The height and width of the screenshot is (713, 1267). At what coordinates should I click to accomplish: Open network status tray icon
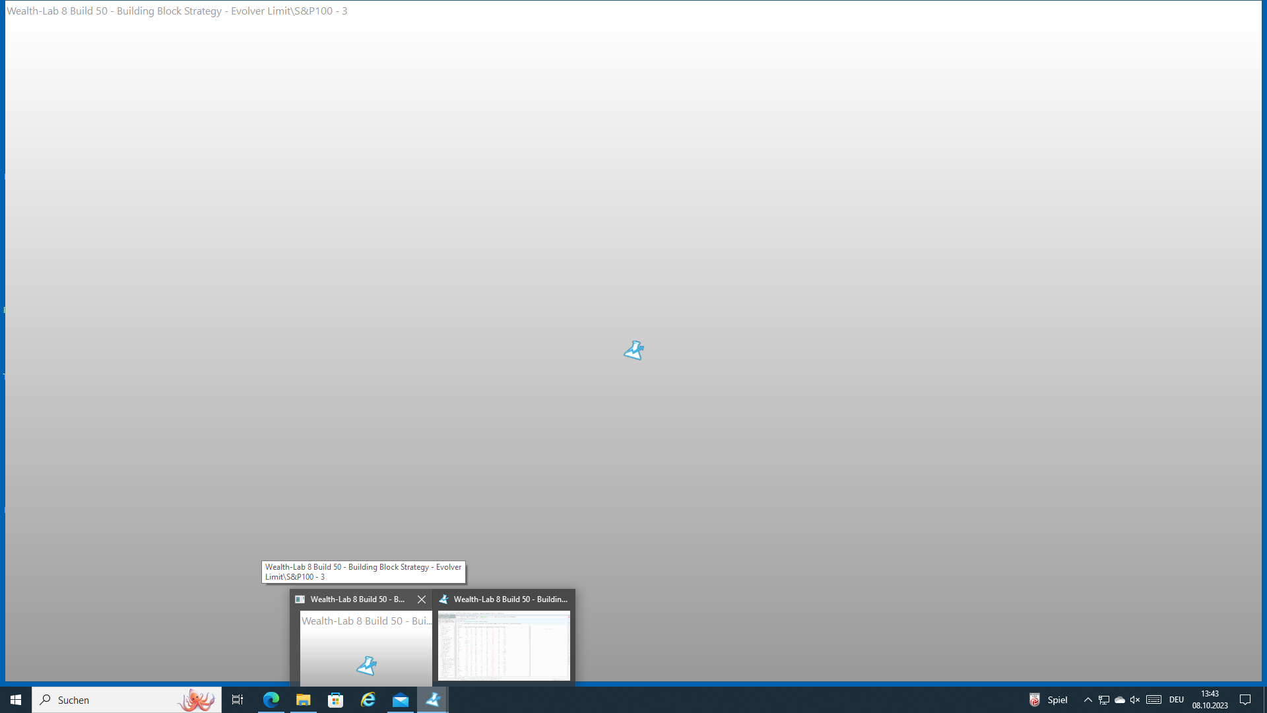click(x=1104, y=700)
